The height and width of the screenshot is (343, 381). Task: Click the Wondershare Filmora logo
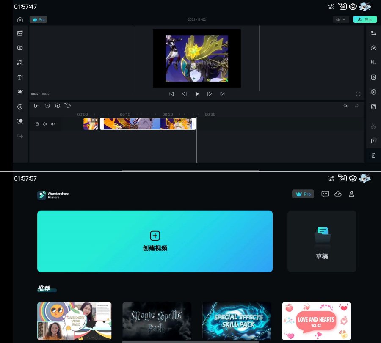pos(53,195)
